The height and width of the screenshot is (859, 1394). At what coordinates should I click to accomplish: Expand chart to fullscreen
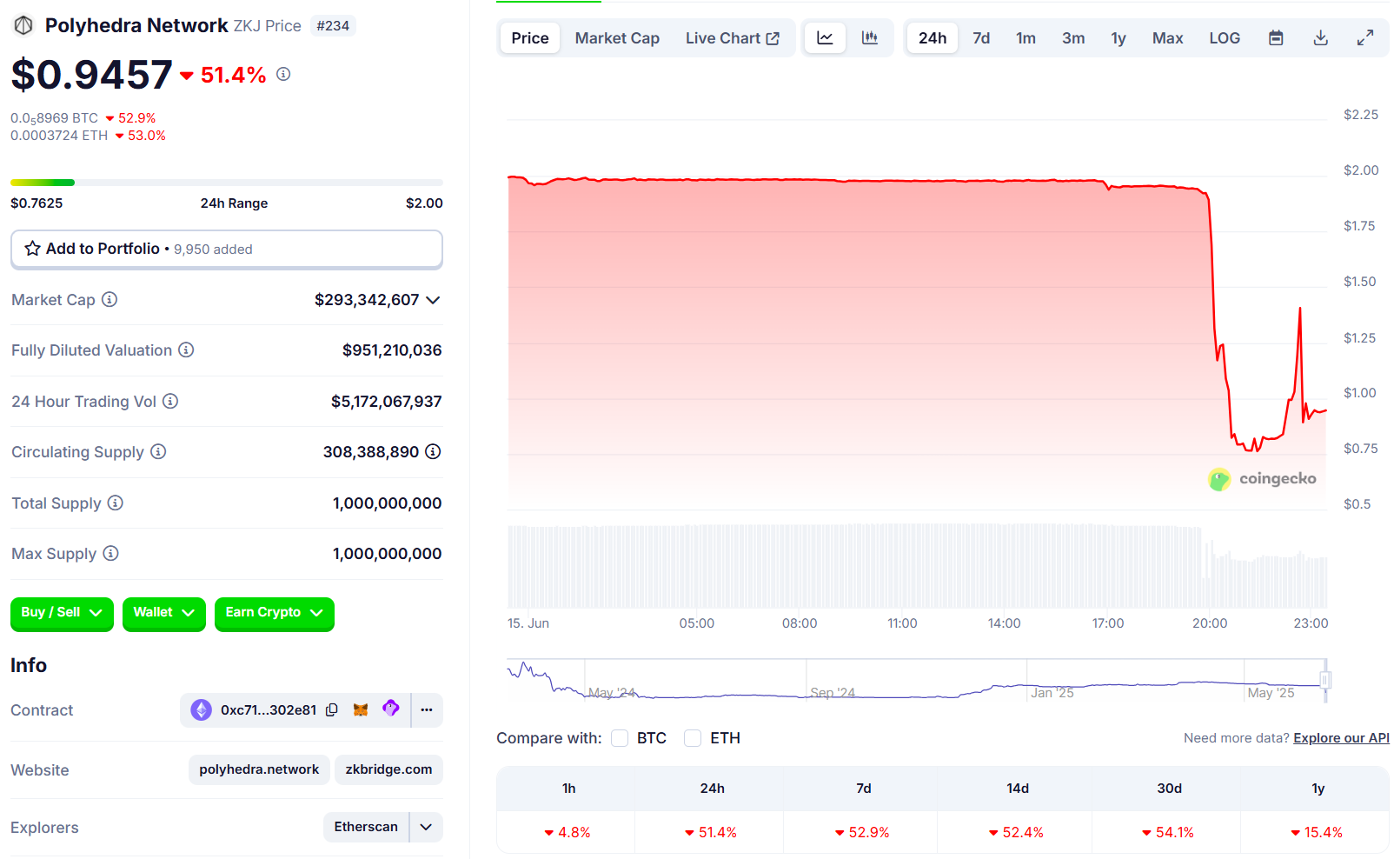tap(1365, 38)
